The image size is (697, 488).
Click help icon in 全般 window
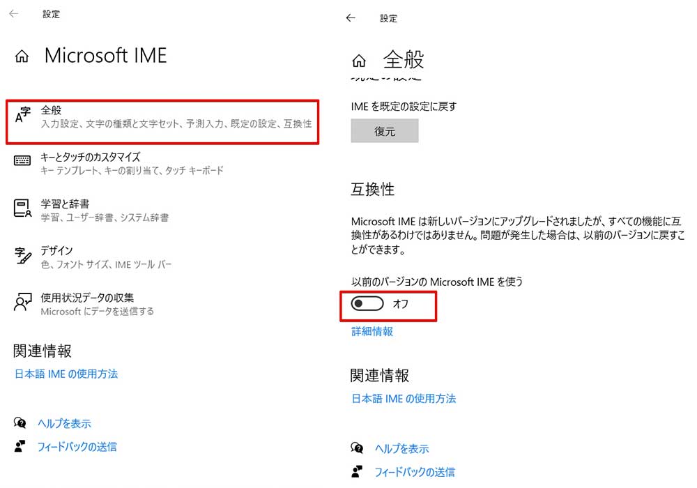(357, 448)
